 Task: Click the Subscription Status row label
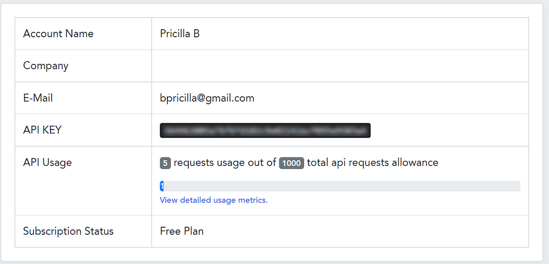tap(68, 231)
